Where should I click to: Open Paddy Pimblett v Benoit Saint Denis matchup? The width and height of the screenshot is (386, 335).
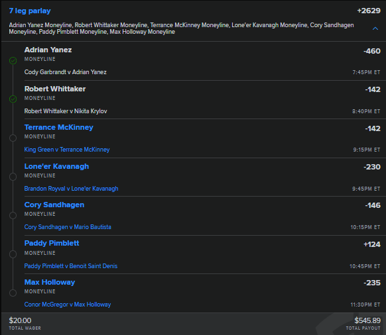[x=71, y=266]
